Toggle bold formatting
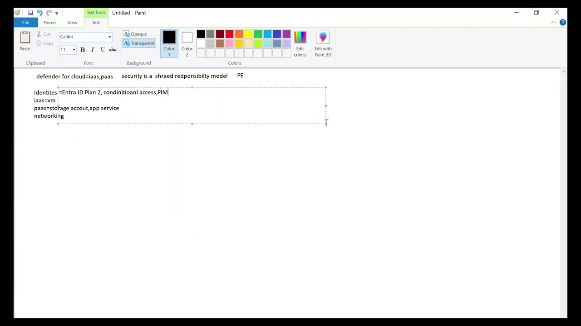This screenshot has width=581, height=326. (83, 50)
